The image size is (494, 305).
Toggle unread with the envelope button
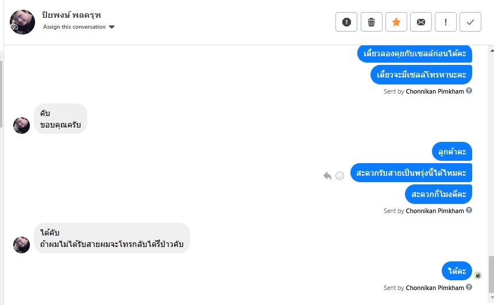coord(421,22)
